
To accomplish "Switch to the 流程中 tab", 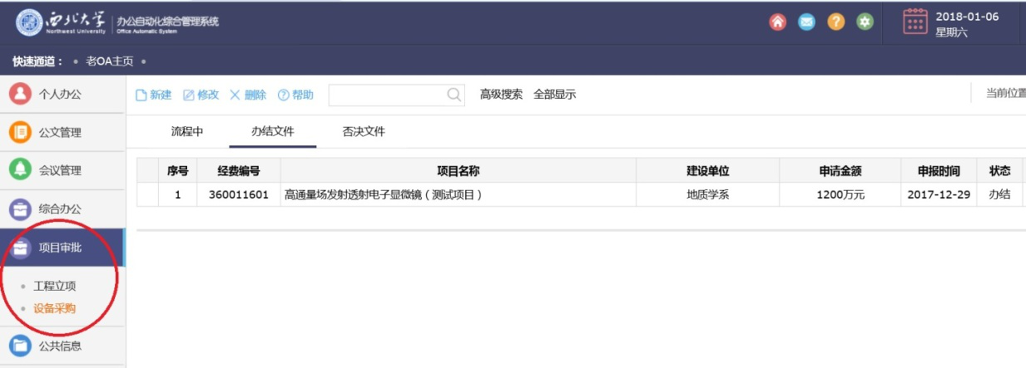I will tap(187, 131).
